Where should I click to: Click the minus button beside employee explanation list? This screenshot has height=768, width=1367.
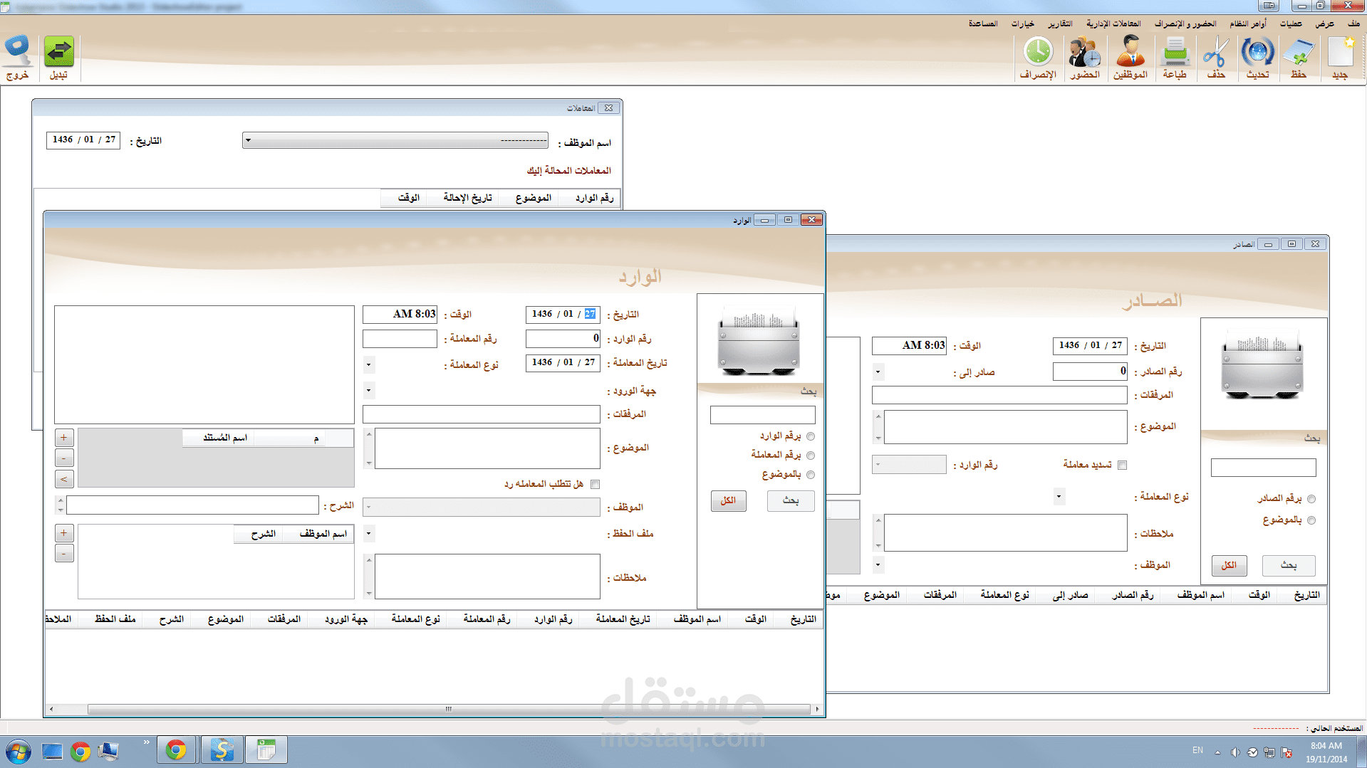[x=64, y=553]
